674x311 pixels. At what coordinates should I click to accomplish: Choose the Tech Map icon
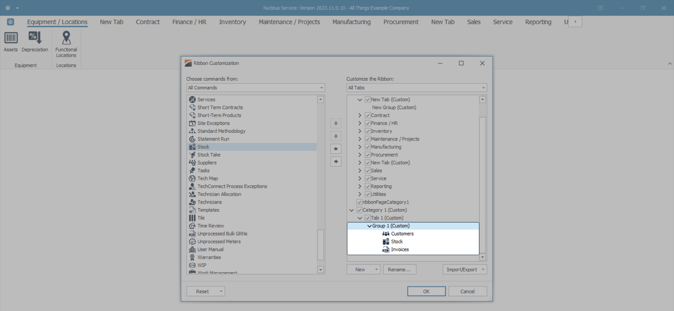tap(192, 178)
